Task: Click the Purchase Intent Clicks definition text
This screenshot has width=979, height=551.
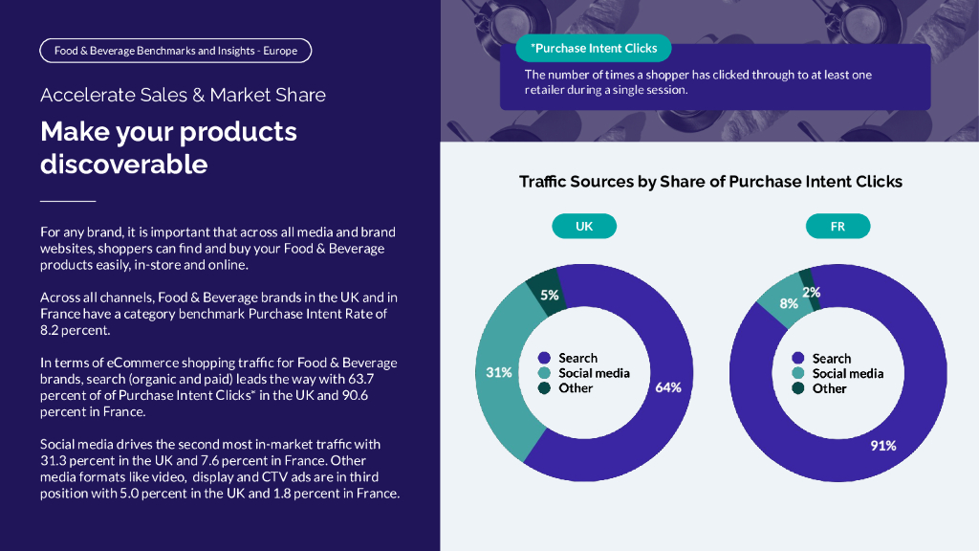Action: tap(698, 82)
